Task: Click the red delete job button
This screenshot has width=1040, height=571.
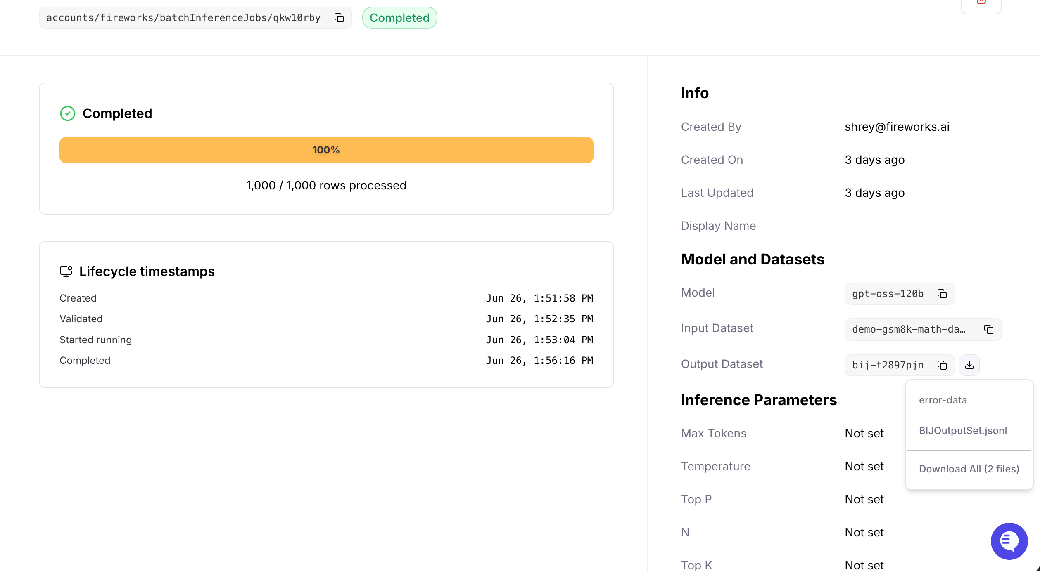Action: [981, 3]
